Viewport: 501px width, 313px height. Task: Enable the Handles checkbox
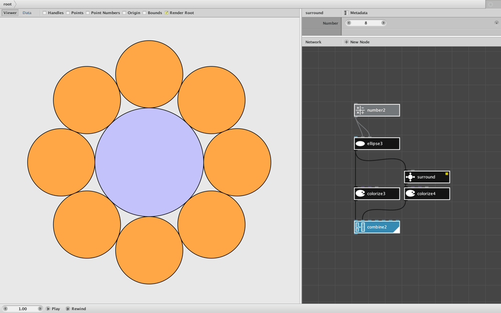click(45, 13)
